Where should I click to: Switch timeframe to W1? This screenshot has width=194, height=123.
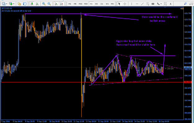tap(107, 4)
